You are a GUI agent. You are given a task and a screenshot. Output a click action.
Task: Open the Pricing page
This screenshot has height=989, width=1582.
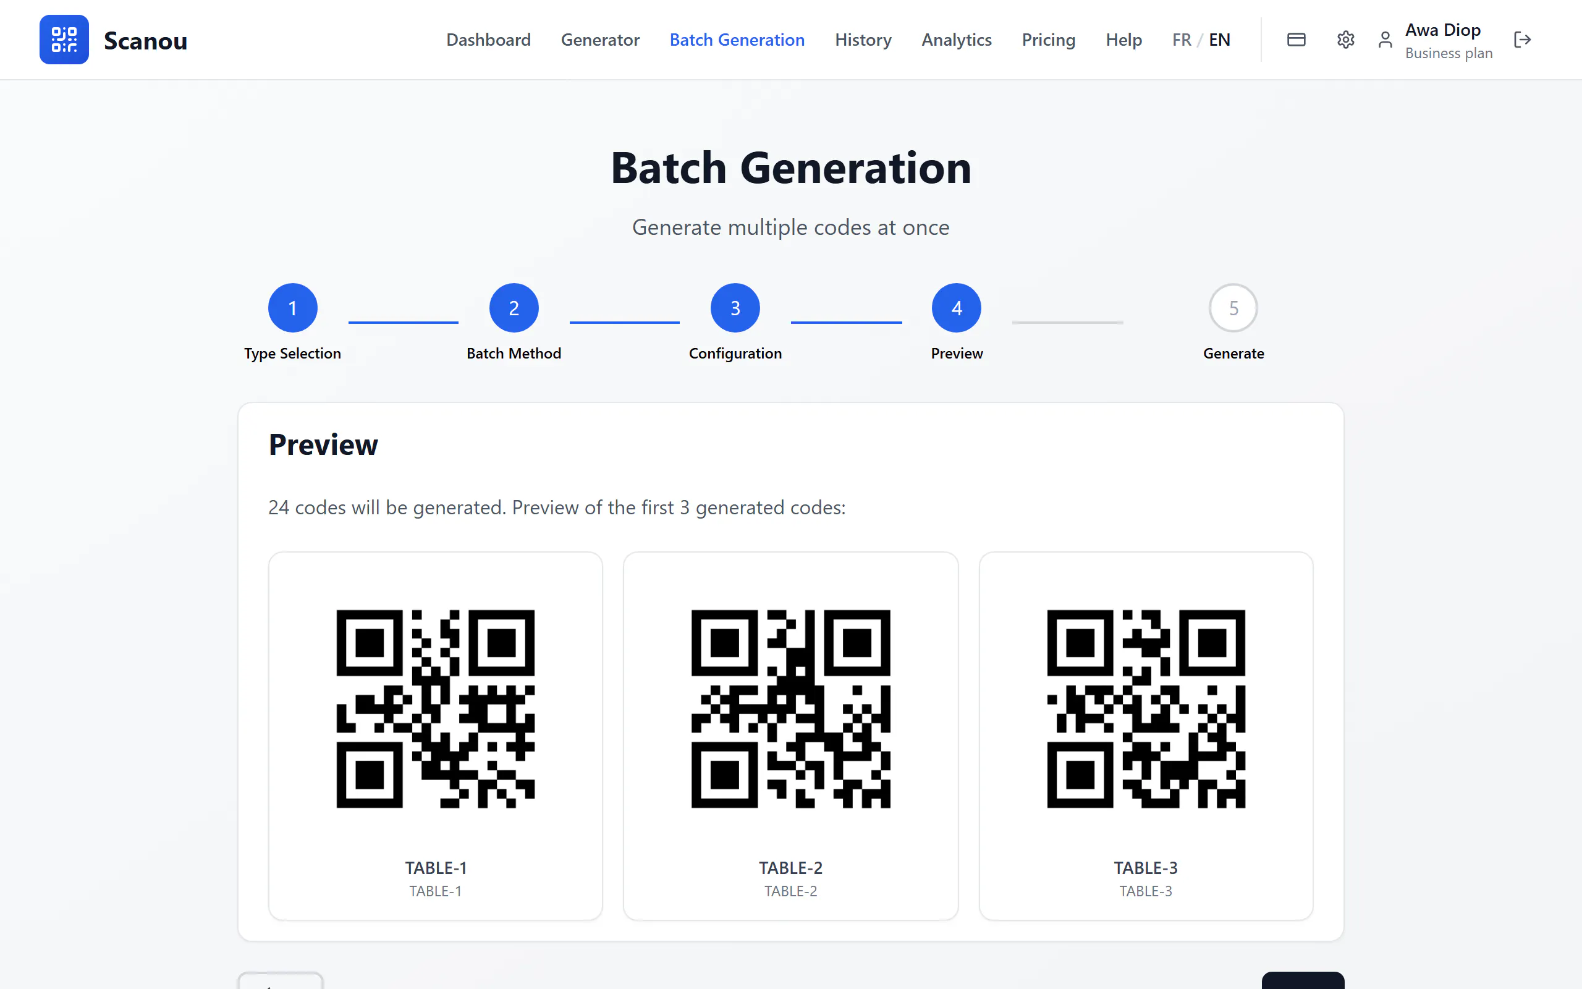coord(1049,40)
